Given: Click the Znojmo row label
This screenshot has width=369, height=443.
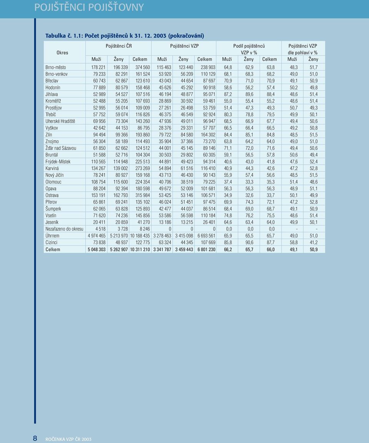Looking at the screenshot, I should [x=52, y=141].
